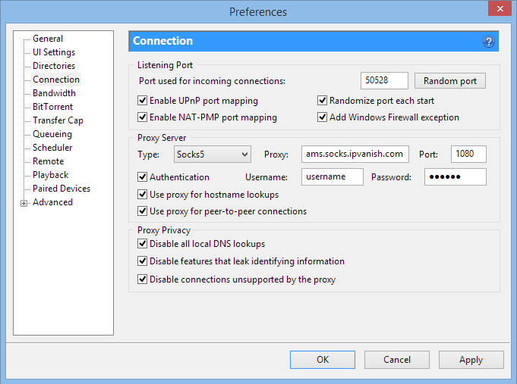This screenshot has width=517, height=384.
Task: Click the Password input field
Action: coord(456,177)
